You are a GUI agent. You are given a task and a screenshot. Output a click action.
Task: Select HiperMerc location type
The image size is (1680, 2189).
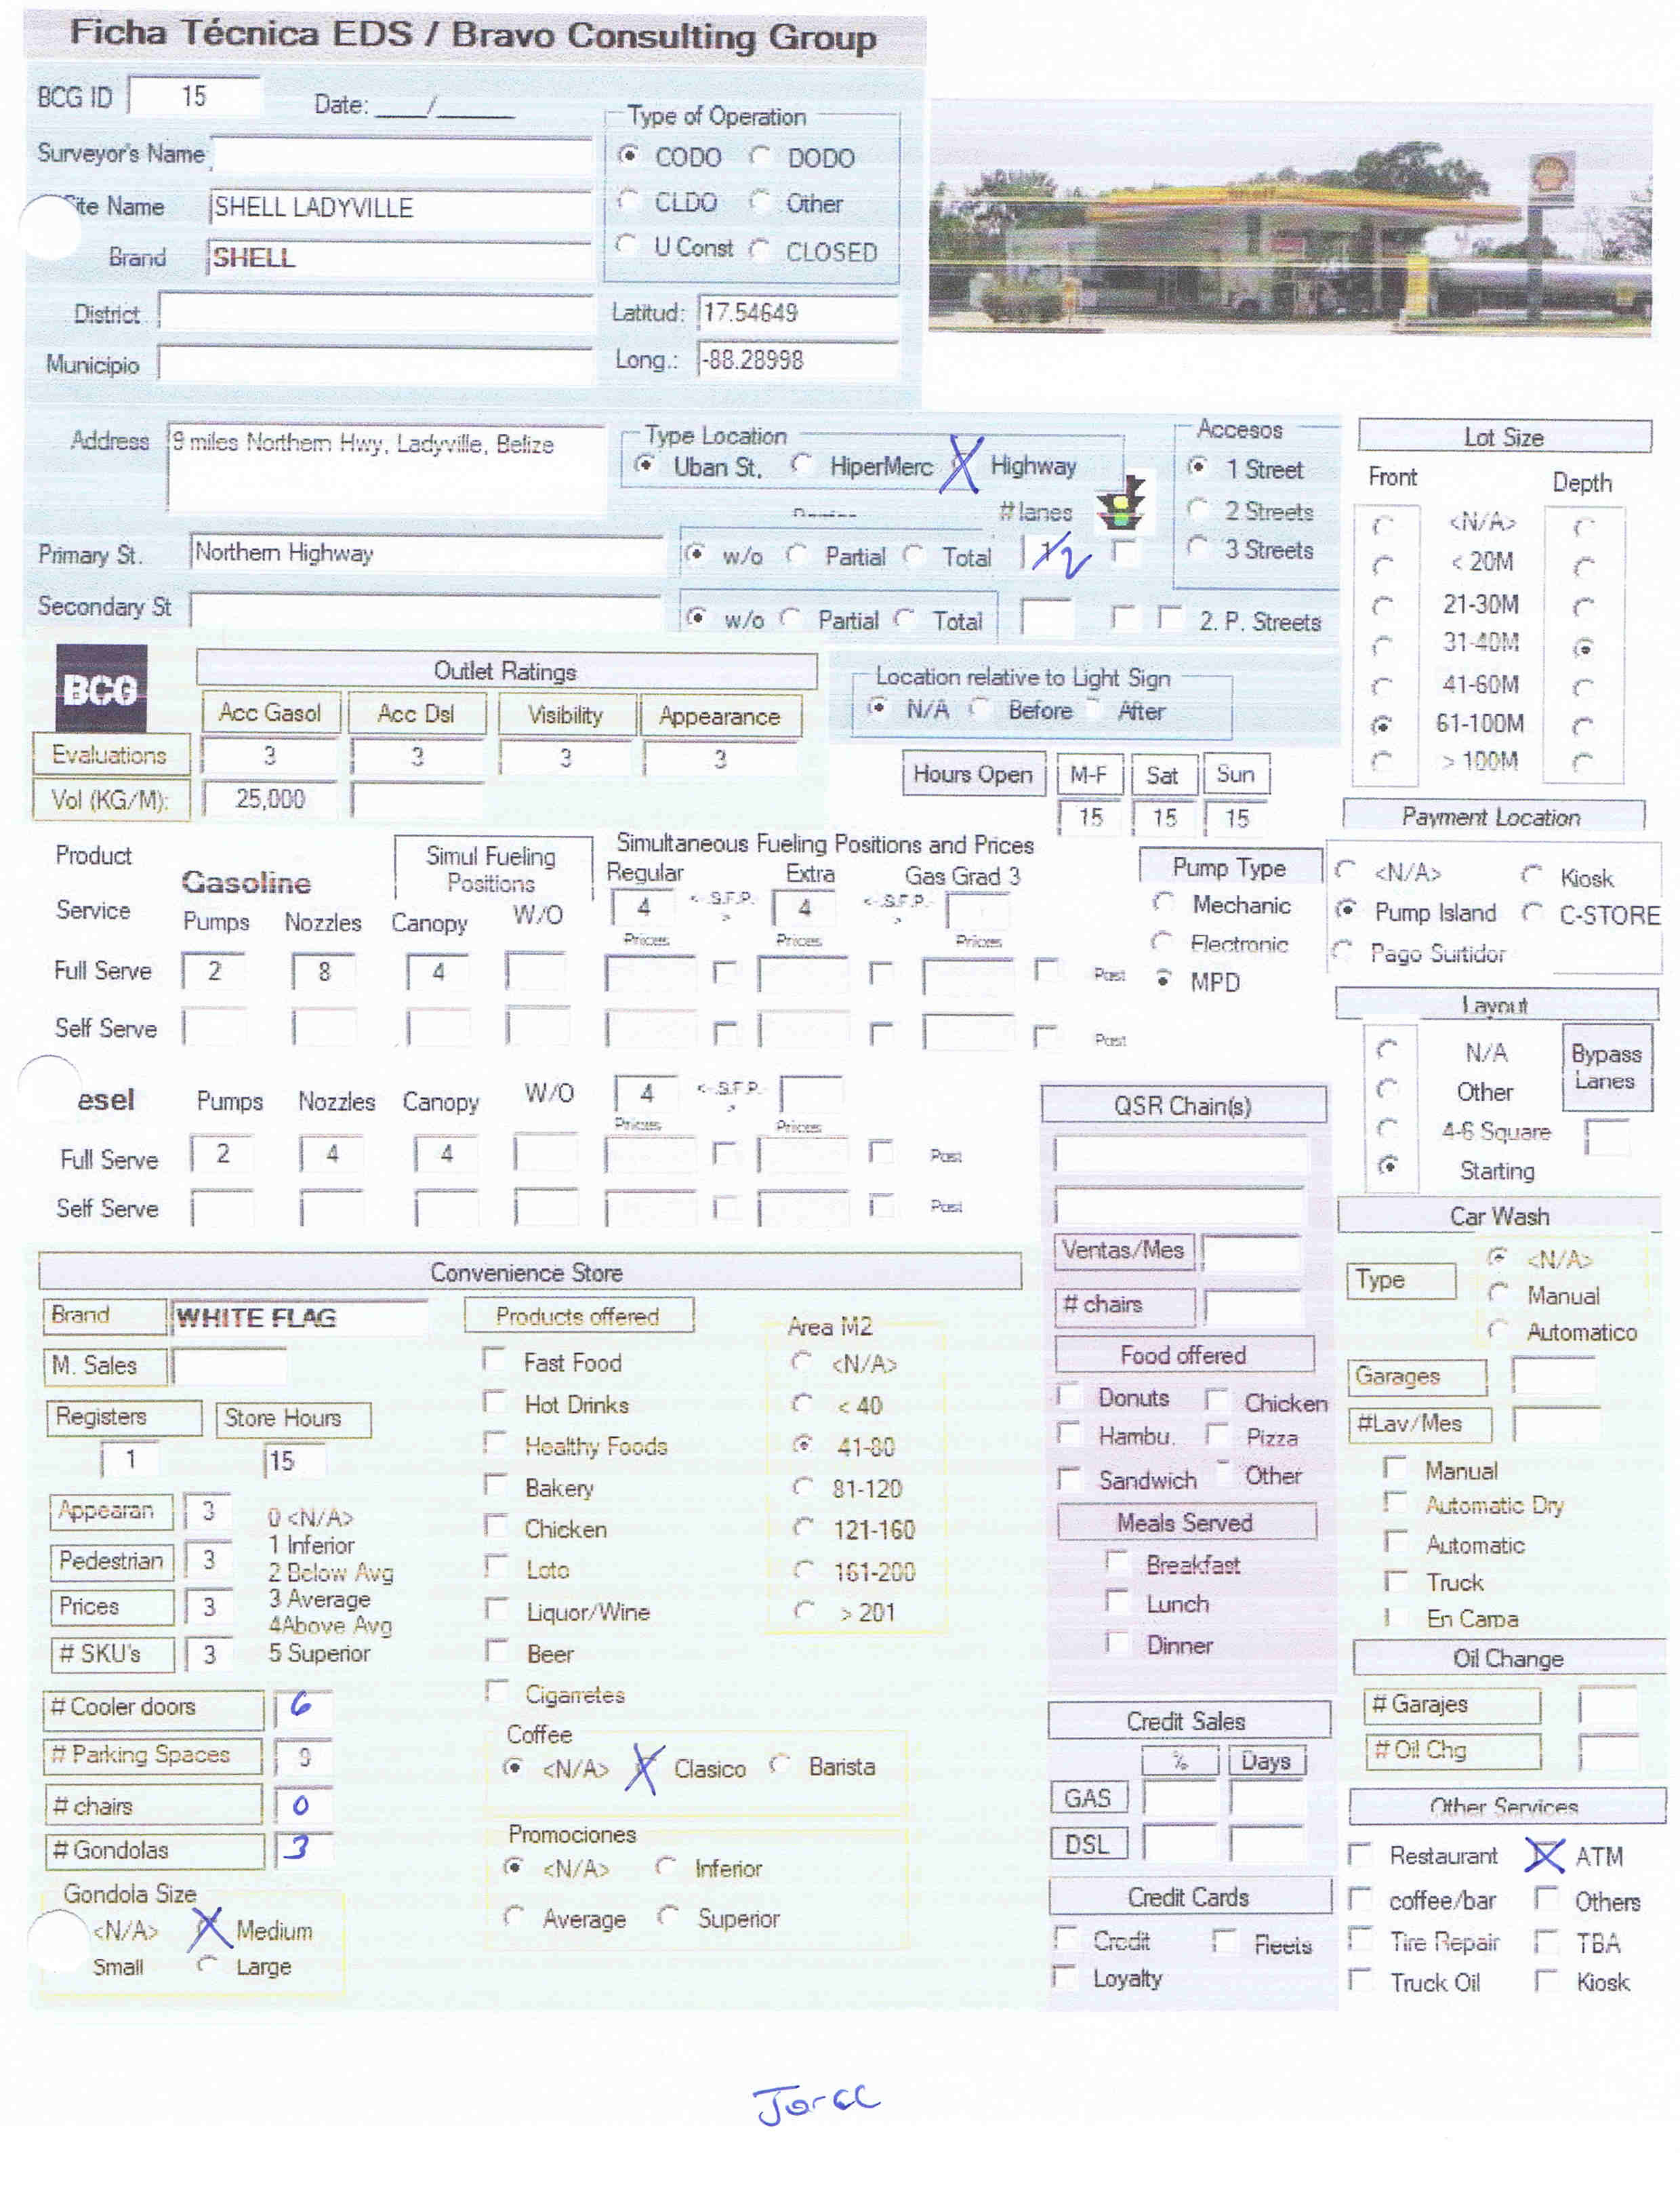(x=802, y=464)
